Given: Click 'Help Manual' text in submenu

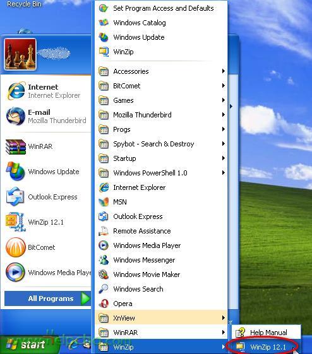Looking at the screenshot, I should click(268, 333).
